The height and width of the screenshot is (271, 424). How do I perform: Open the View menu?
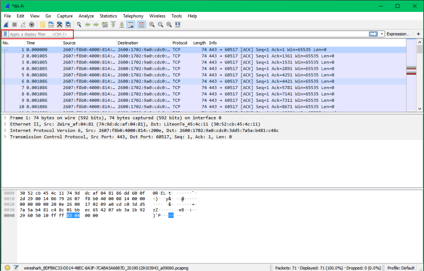pos(35,16)
